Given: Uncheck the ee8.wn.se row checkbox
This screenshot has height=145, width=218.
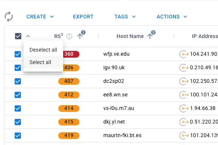Looking at the screenshot, I should pos(18,95).
